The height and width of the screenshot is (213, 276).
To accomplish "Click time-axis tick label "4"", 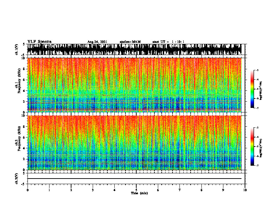I will (115, 190).
